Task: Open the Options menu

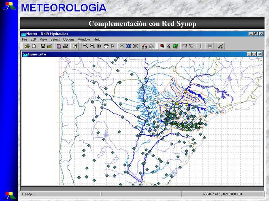Action: coord(69,39)
